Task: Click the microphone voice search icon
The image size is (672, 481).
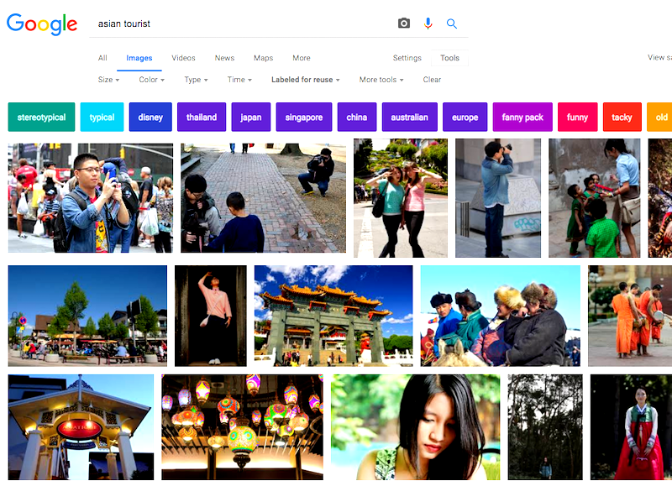Action: [x=428, y=24]
